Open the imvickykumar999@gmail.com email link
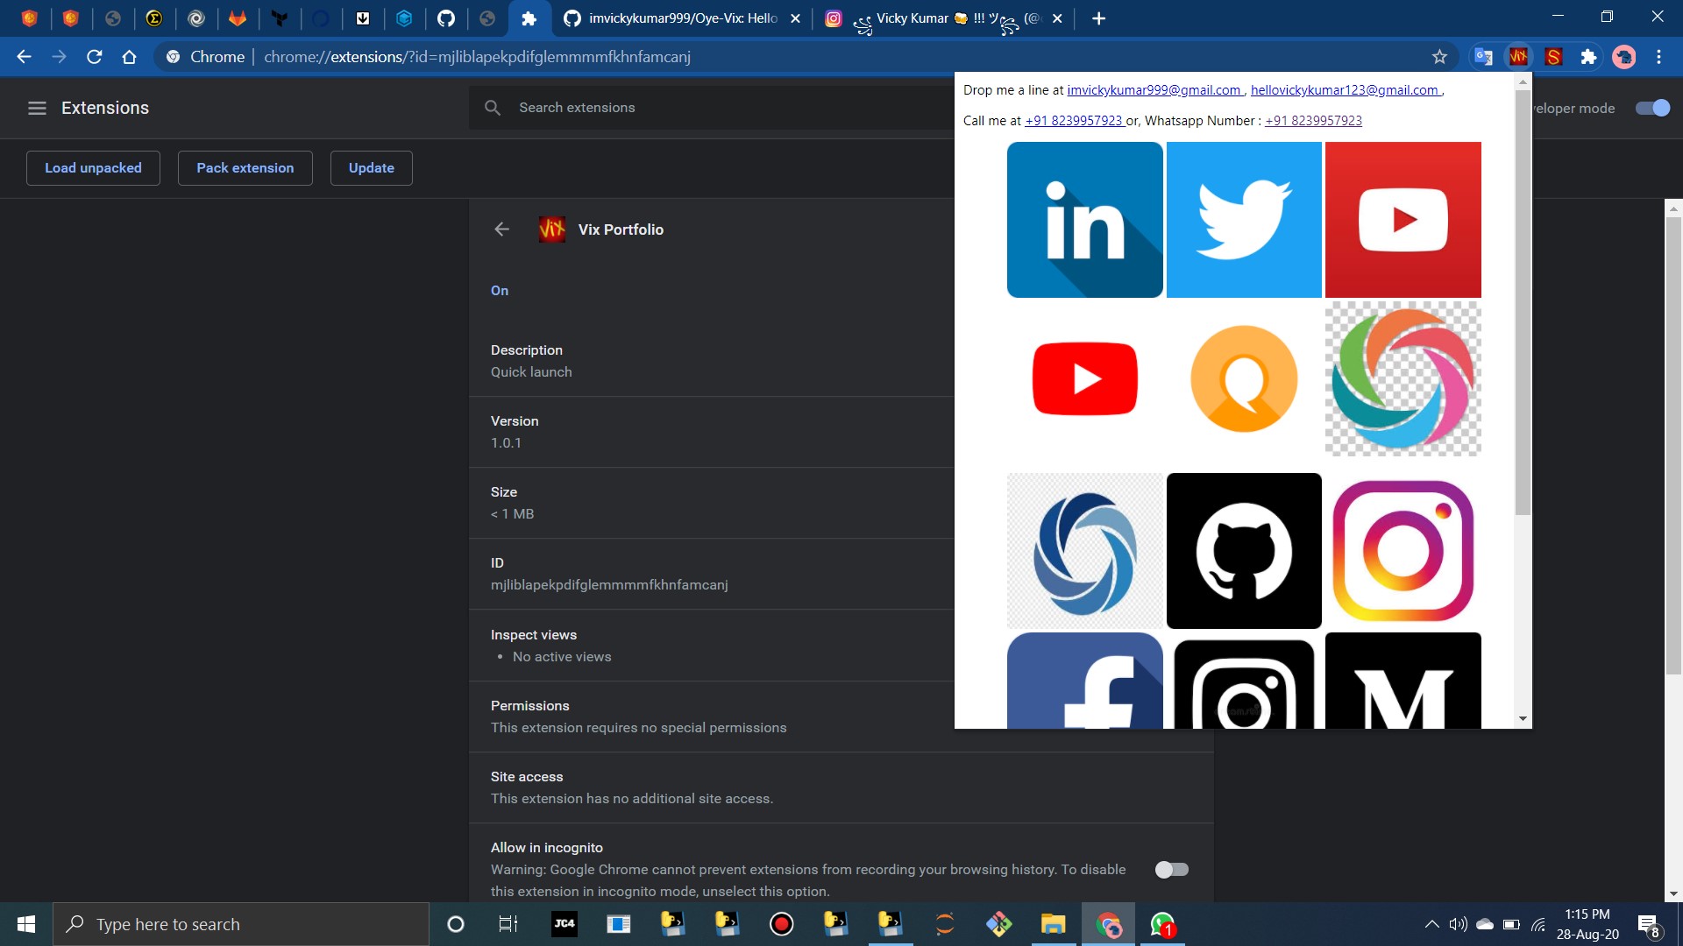The image size is (1683, 946). point(1154,90)
